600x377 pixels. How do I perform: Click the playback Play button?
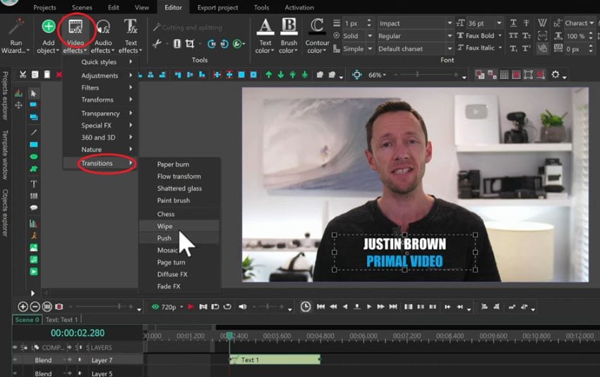[x=369, y=306]
